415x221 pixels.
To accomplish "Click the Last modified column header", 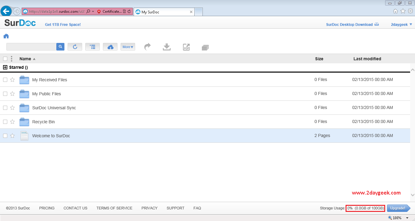I will coord(367,59).
